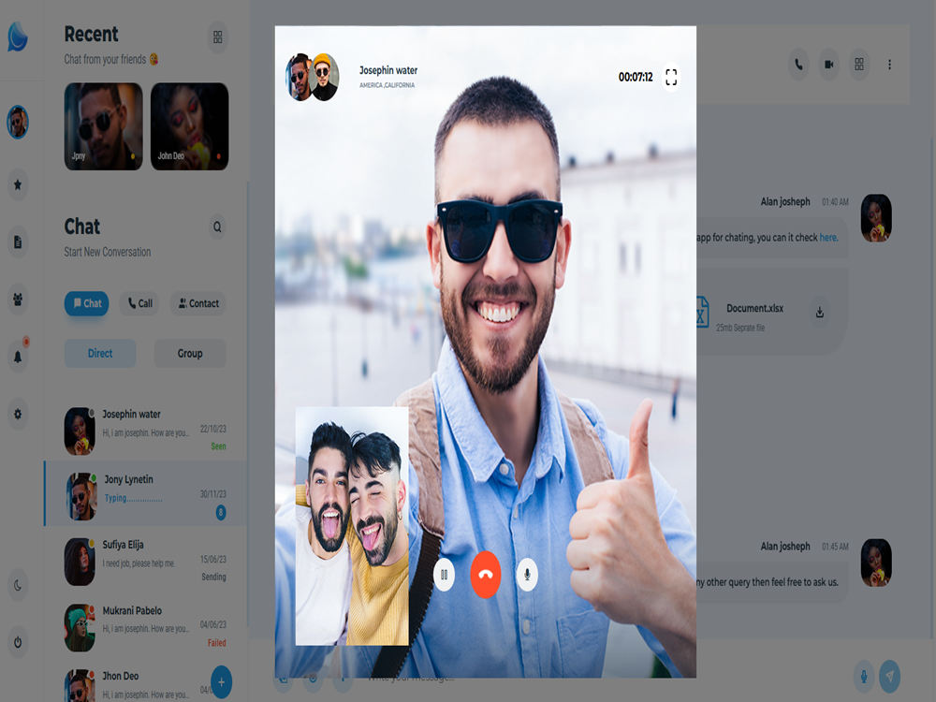Select the Contact tab

(x=198, y=303)
